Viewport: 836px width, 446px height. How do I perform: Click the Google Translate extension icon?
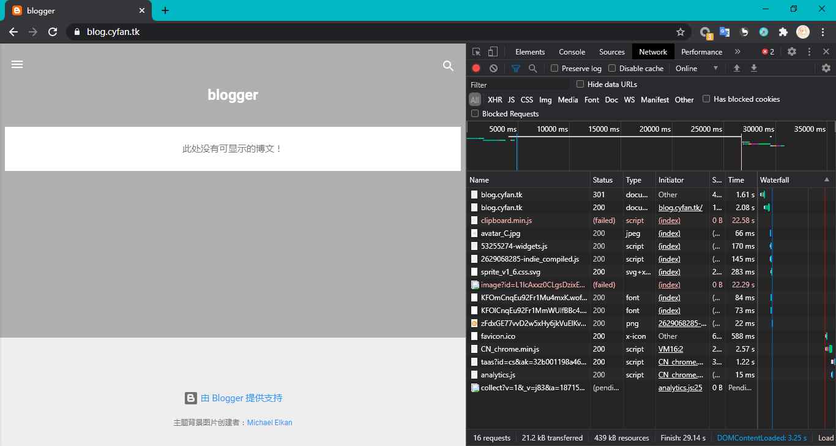725,32
